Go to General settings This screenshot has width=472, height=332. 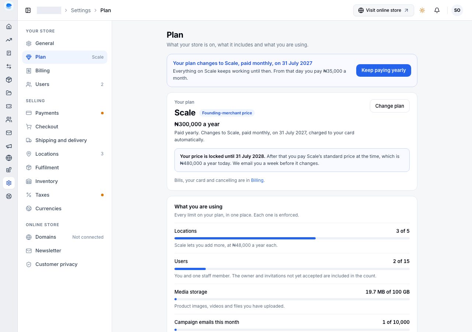tap(65, 44)
